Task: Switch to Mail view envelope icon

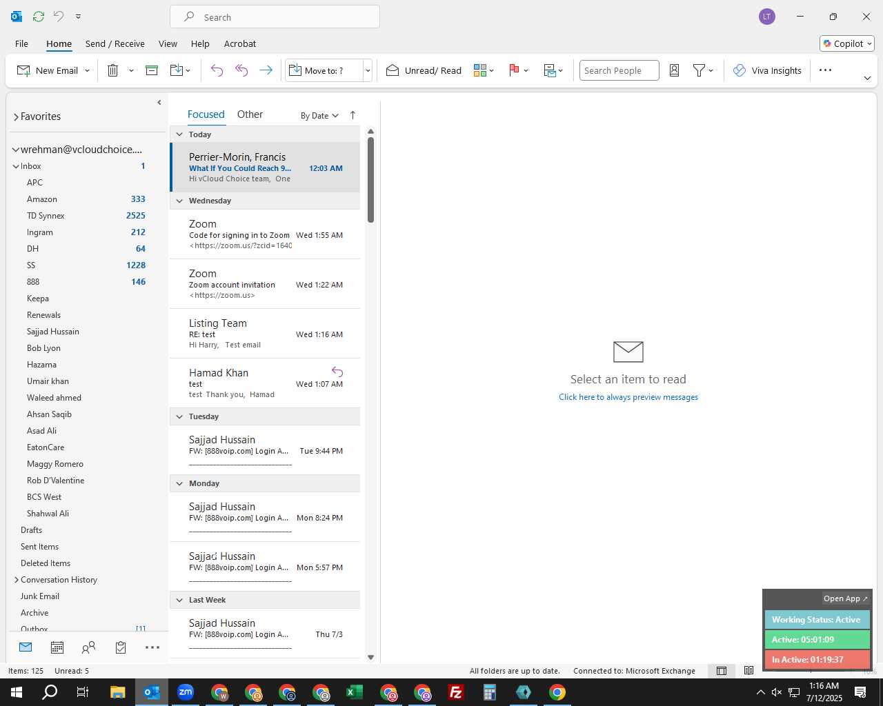Action: click(26, 647)
